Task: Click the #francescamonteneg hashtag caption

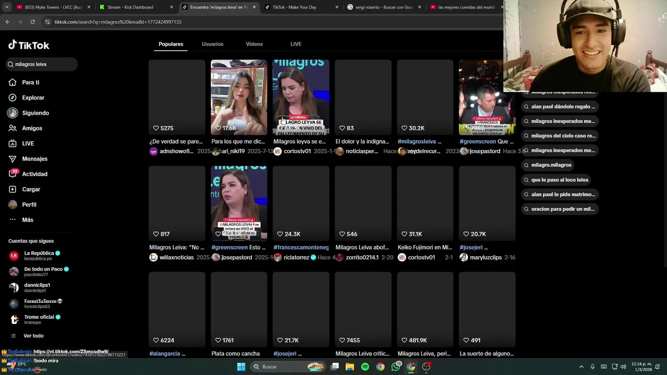Action: (301, 247)
